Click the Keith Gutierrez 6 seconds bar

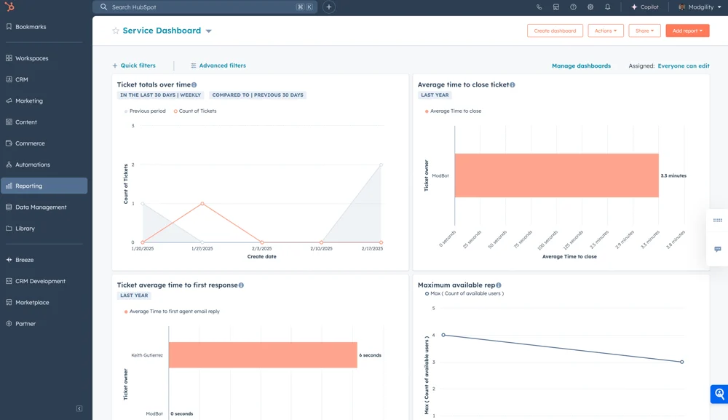coord(263,355)
